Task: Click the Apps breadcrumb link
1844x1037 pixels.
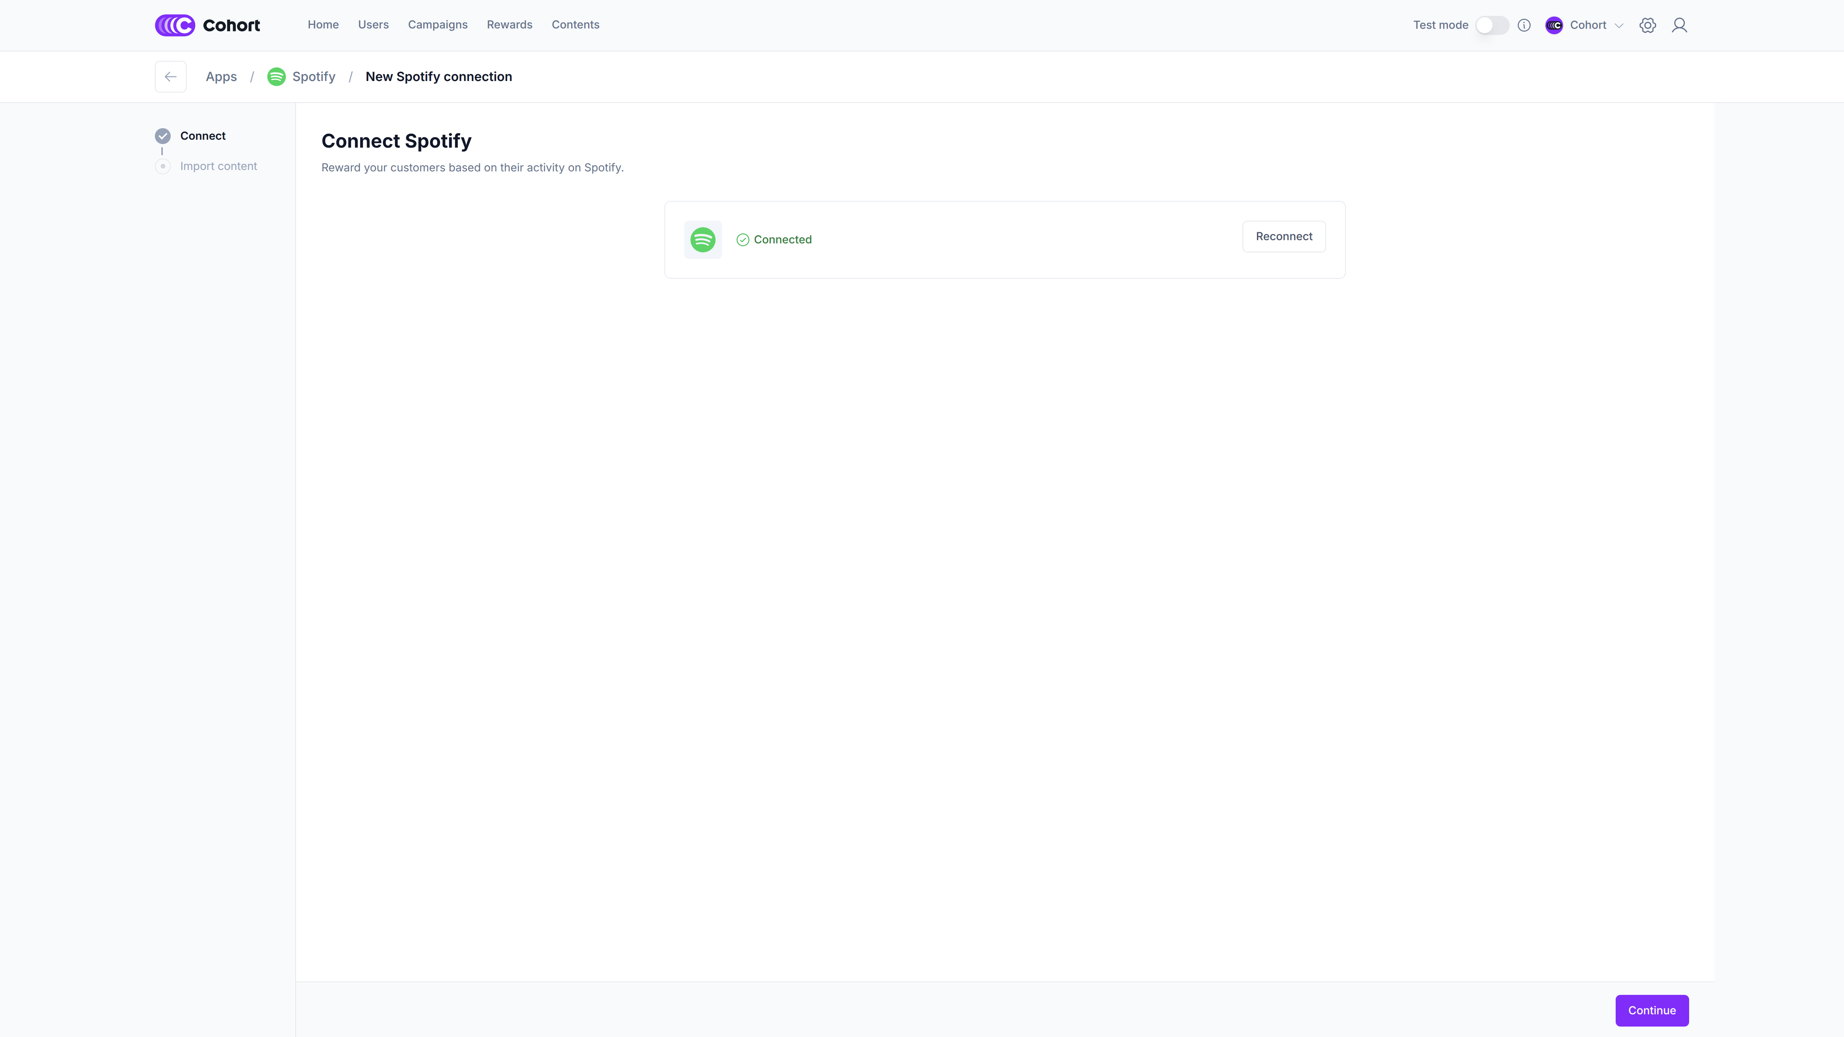Action: (220, 77)
